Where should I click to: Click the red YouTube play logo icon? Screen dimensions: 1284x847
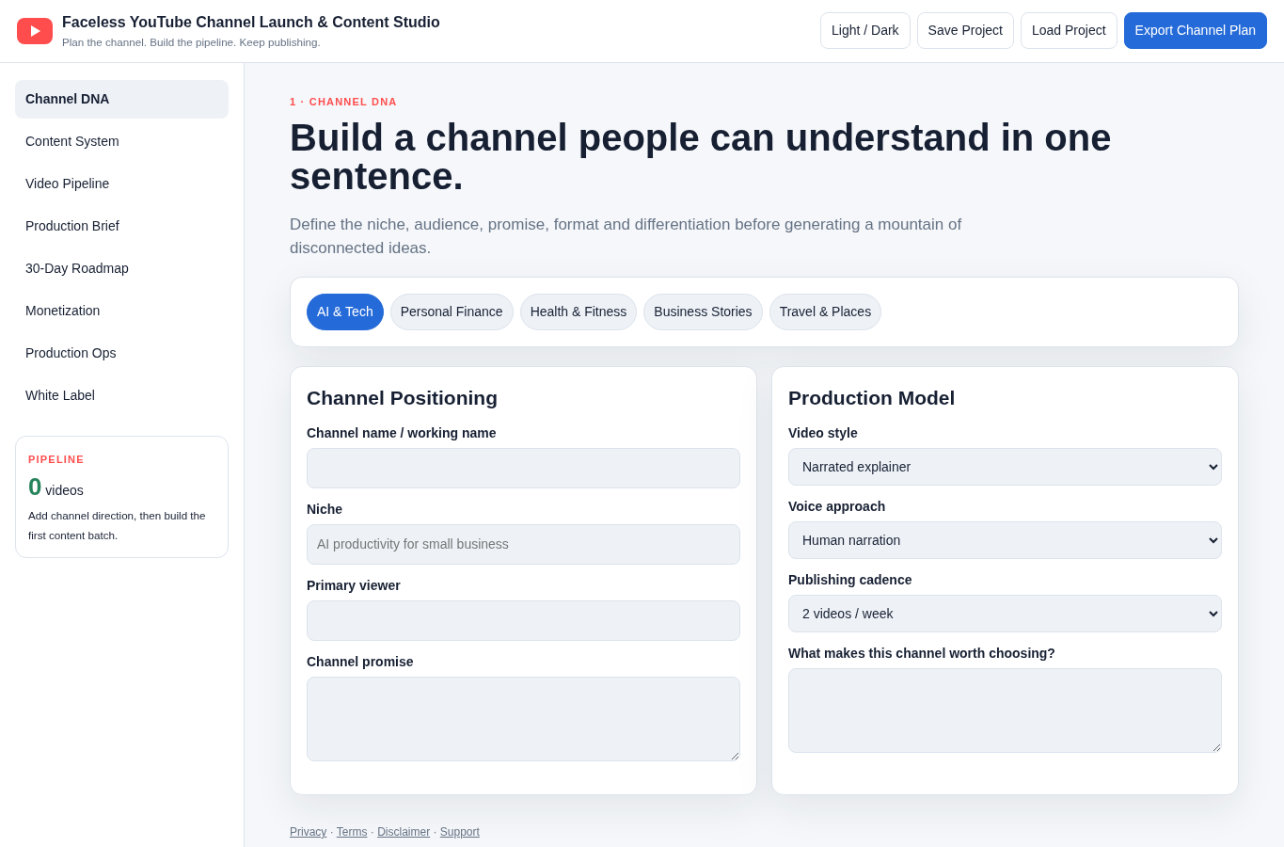point(35,31)
